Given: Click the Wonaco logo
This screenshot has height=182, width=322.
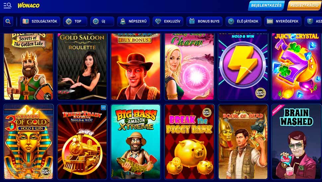Looking at the screenshot, I should tap(29, 5).
